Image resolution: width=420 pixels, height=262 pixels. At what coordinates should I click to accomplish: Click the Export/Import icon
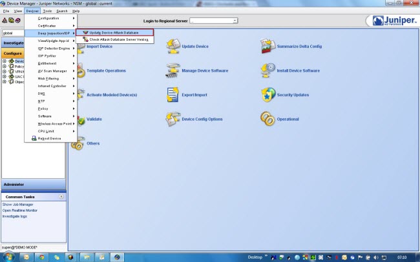[x=173, y=95]
